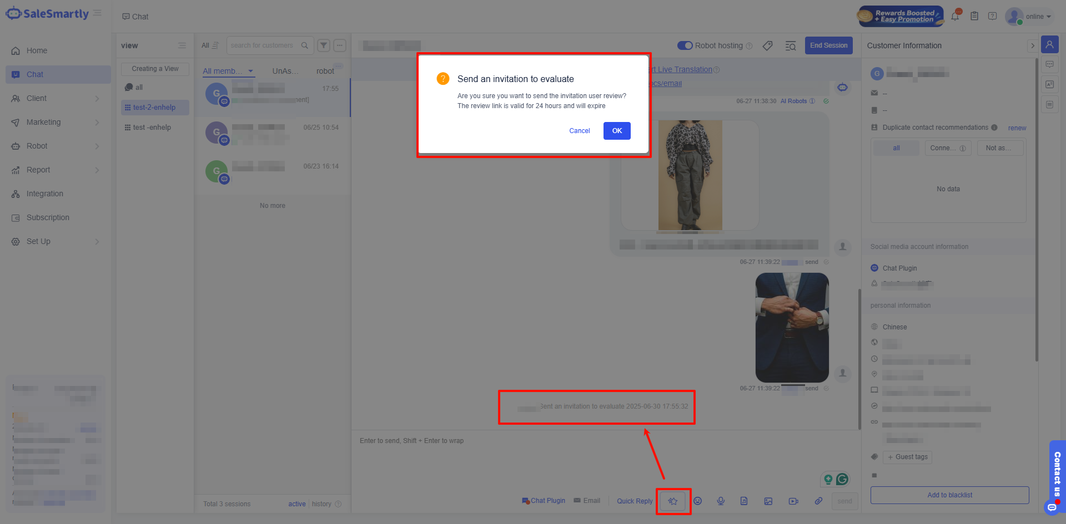This screenshot has width=1066, height=524.
Task: Cancel the evaluation invitation dialog
Action: pyautogui.click(x=580, y=131)
